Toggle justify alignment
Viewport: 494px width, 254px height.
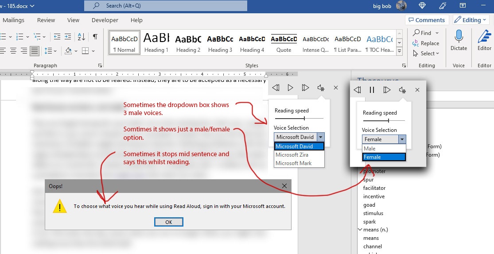pos(35,51)
